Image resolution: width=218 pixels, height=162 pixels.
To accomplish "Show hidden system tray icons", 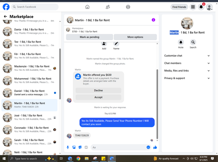I will pyautogui.click(x=184, y=159).
